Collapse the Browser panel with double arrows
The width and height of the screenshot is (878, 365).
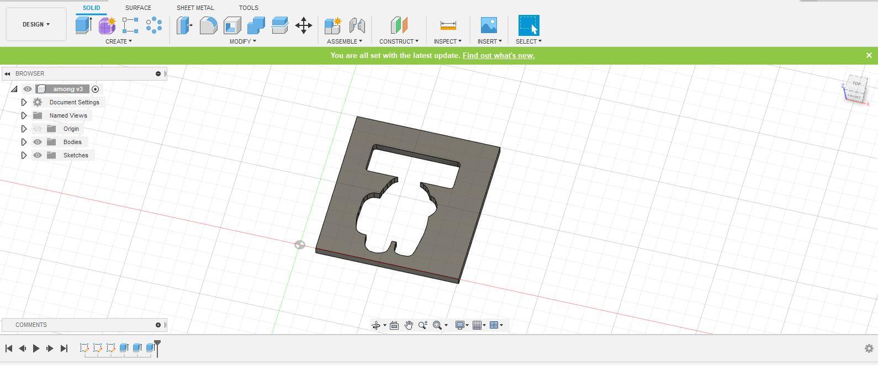7,73
